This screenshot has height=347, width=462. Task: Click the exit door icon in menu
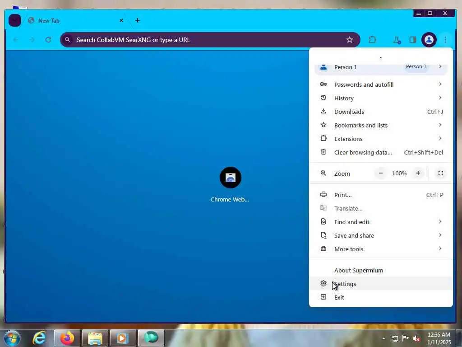pyautogui.click(x=323, y=297)
